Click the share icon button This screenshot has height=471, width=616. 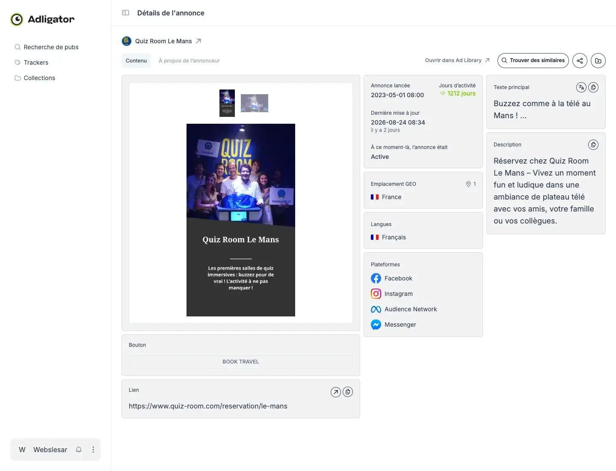[580, 60]
